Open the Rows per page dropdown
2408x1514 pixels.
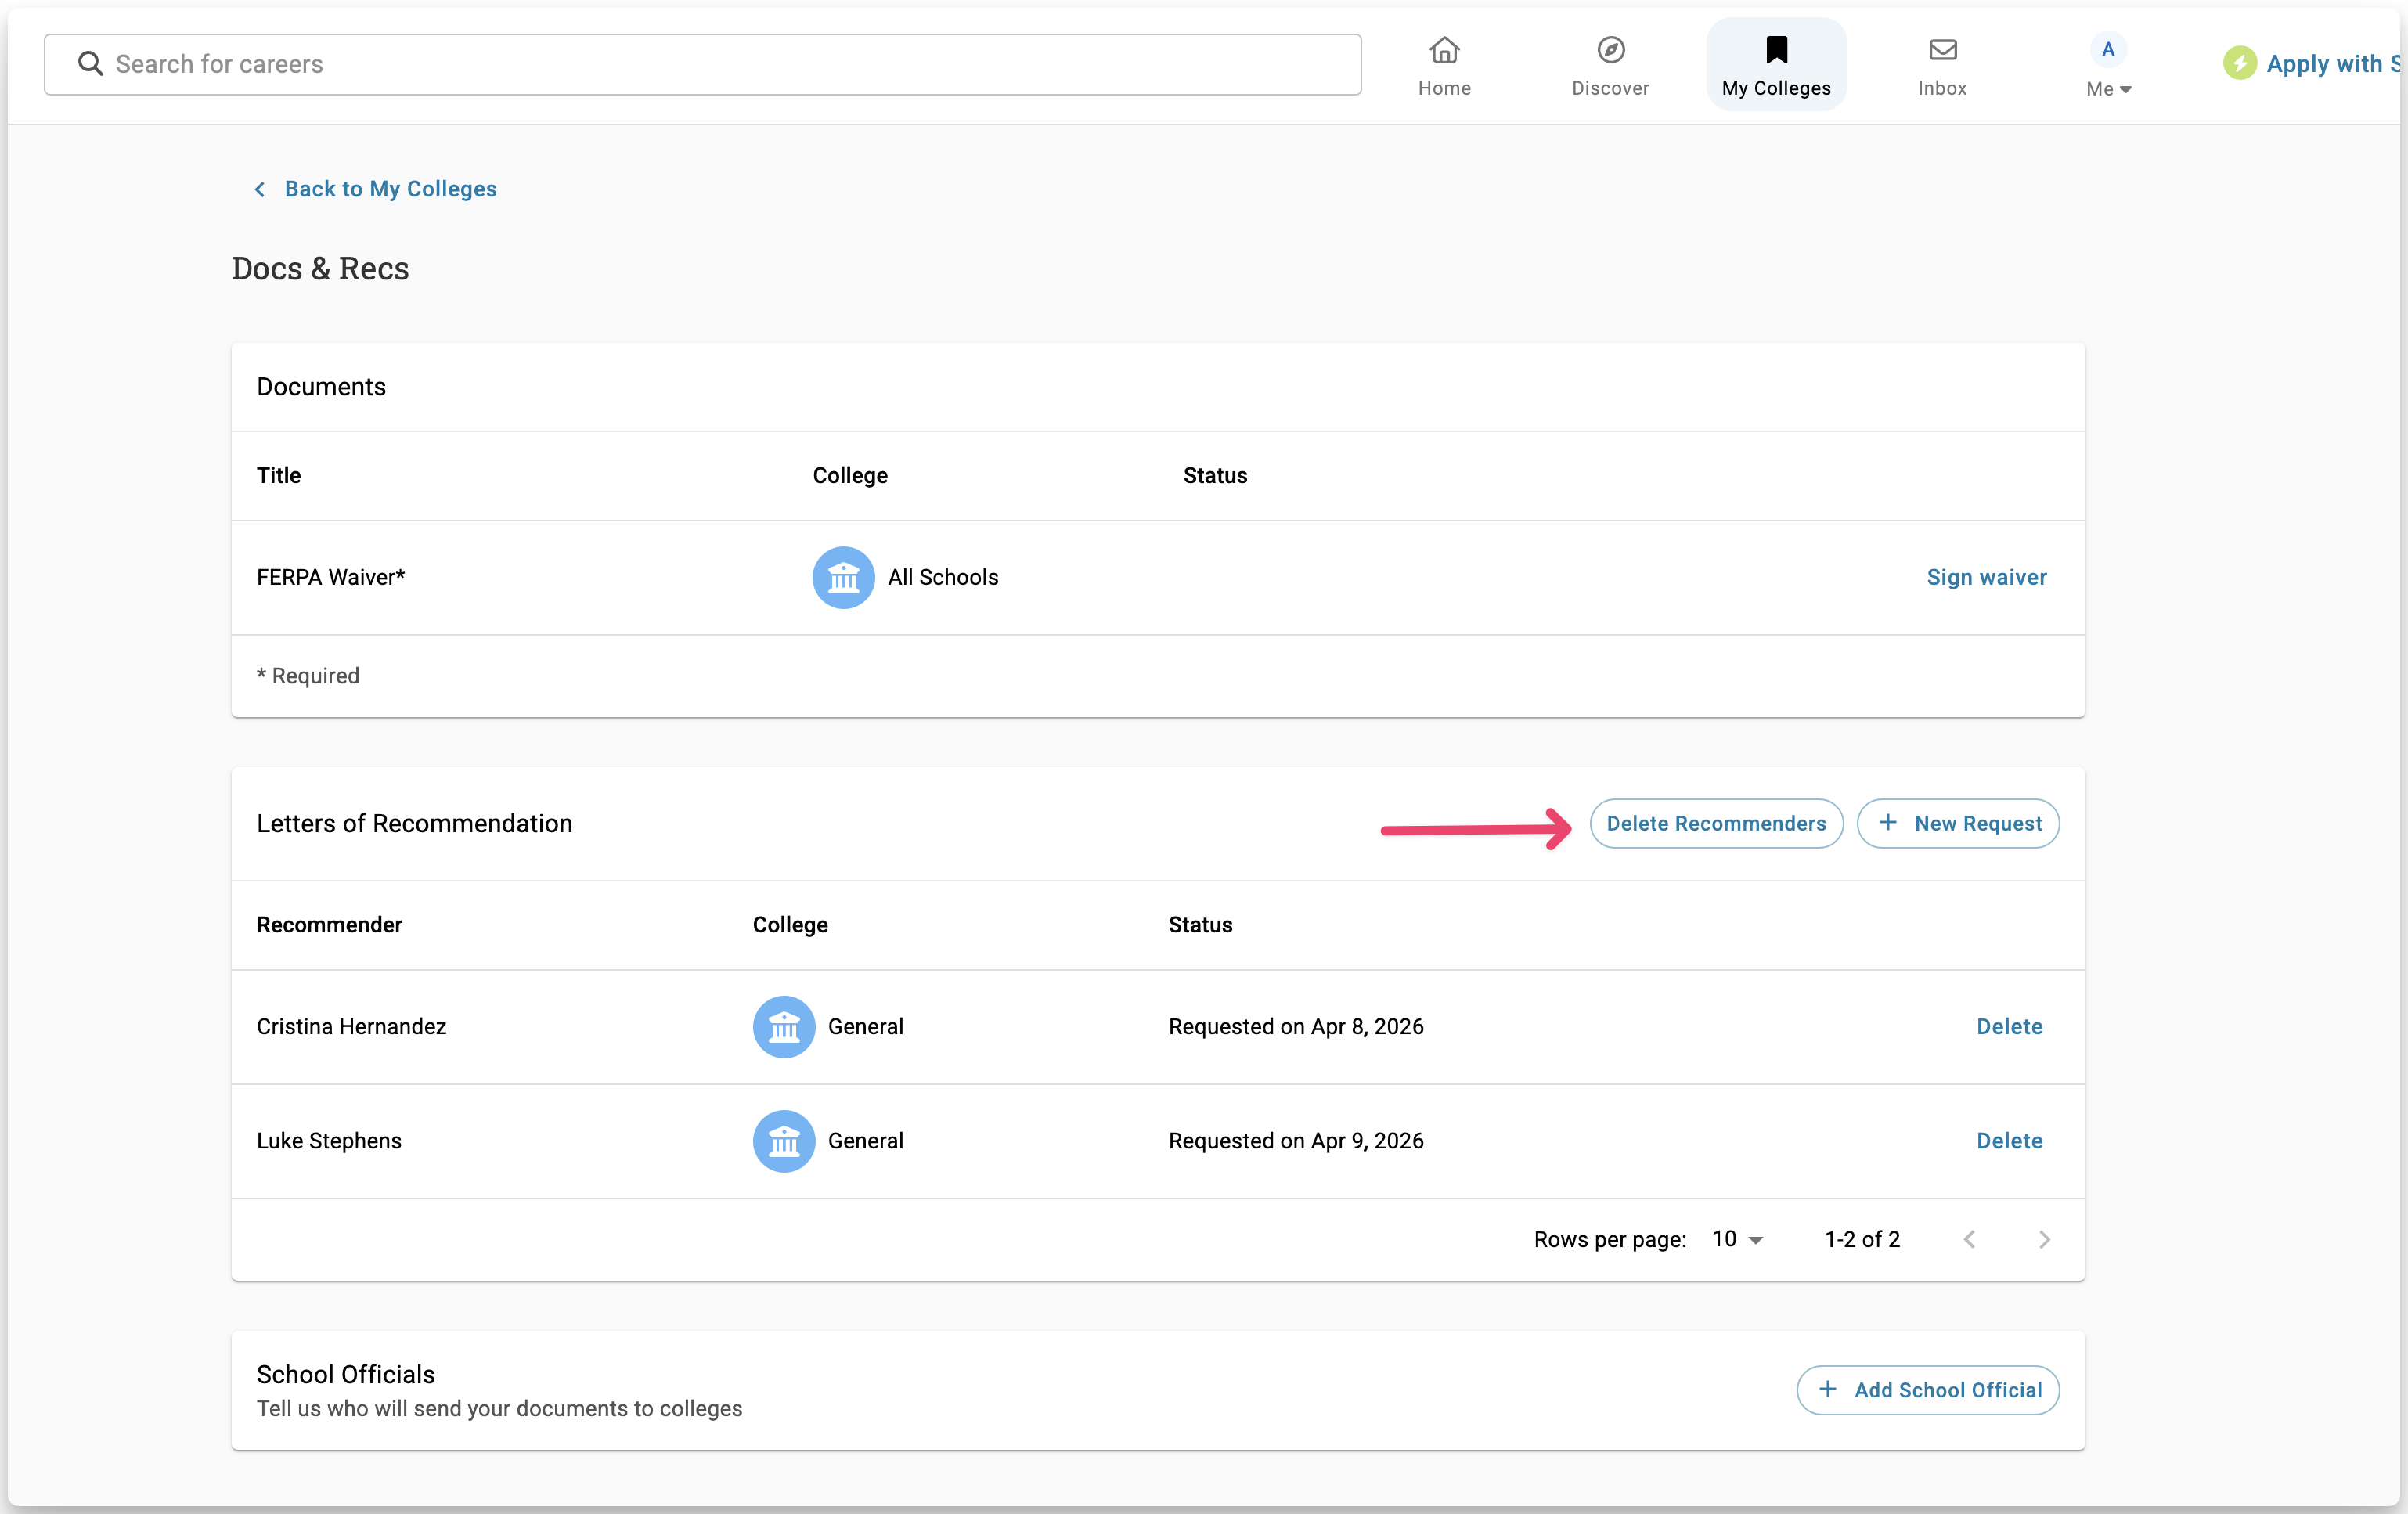[x=1737, y=1239]
